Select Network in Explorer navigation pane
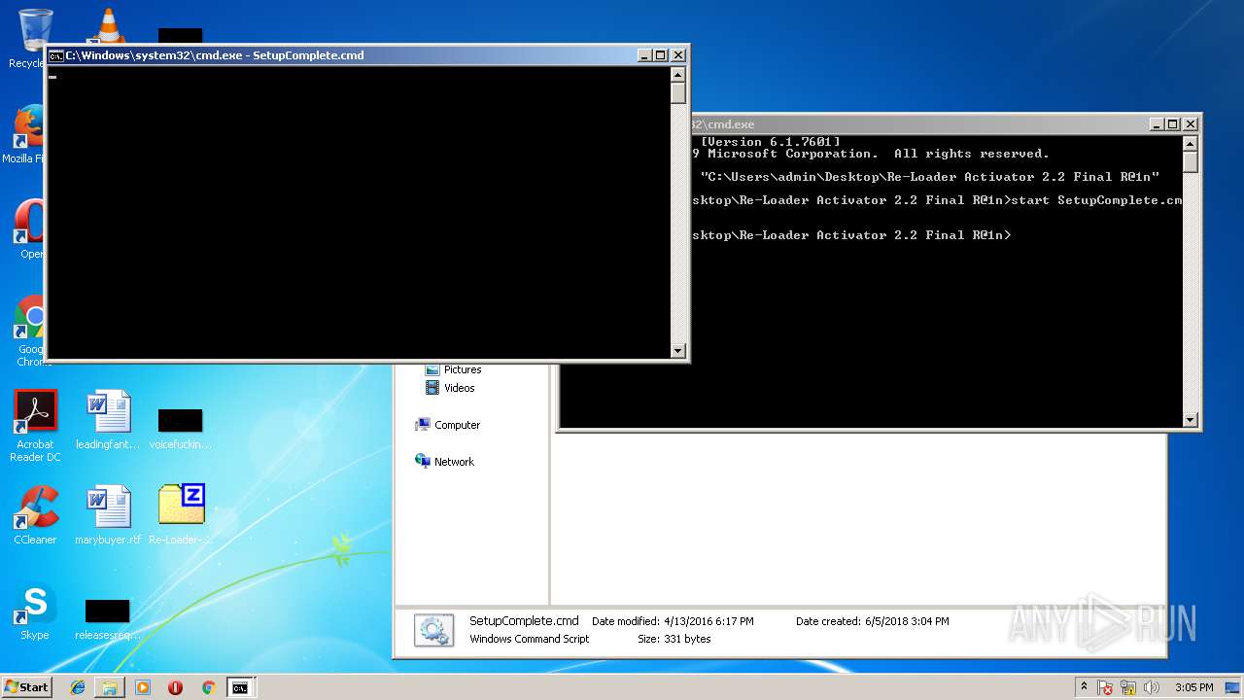This screenshot has height=700, width=1244. pos(445,462)
